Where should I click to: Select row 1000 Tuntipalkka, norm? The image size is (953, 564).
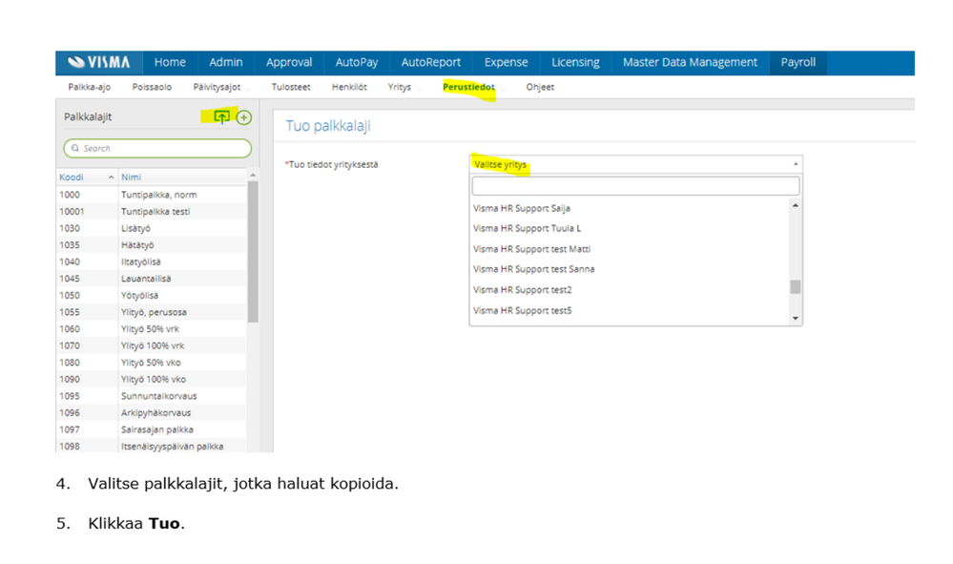152,195
